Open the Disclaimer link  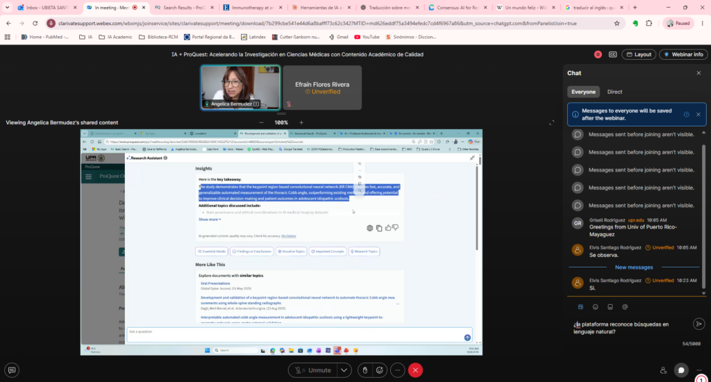288,236
